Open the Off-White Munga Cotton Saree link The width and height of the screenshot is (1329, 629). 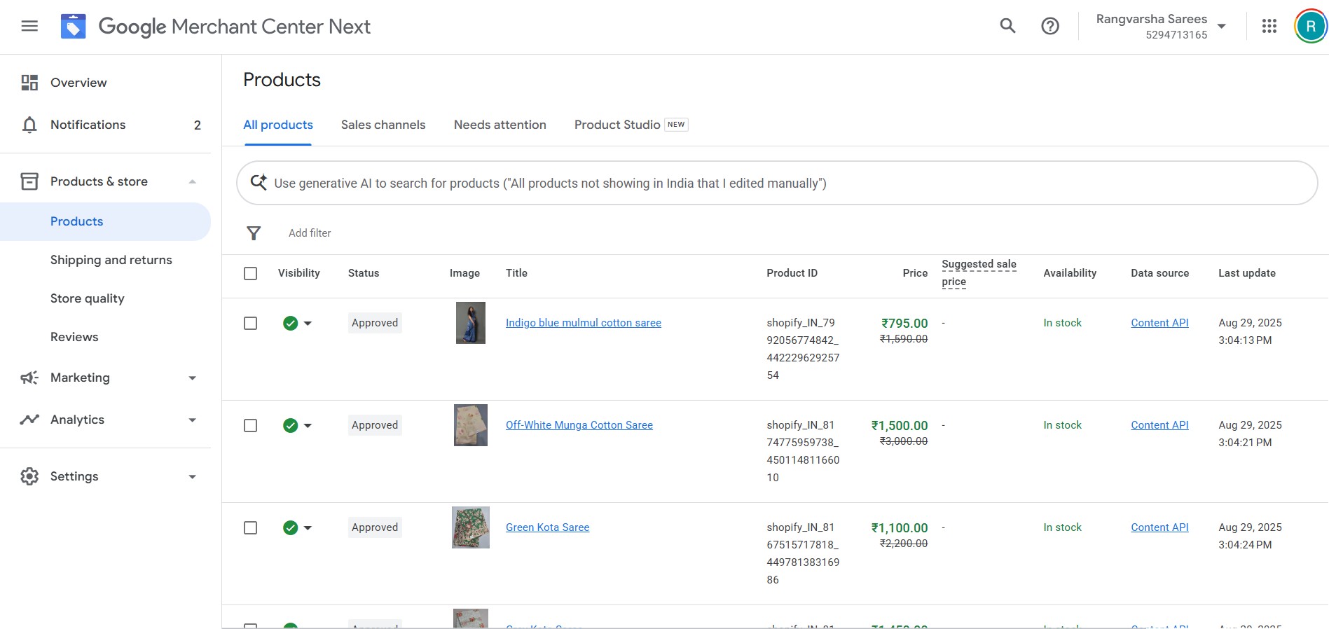[x=579, y=425]
